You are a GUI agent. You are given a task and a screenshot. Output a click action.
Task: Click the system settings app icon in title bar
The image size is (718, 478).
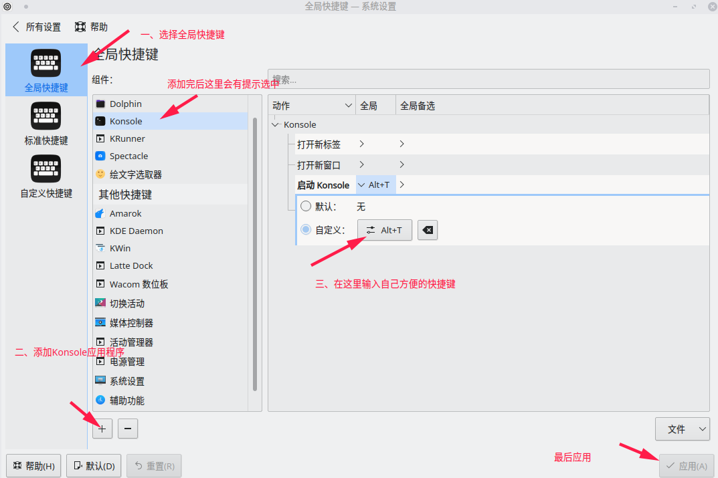[7, 7]
